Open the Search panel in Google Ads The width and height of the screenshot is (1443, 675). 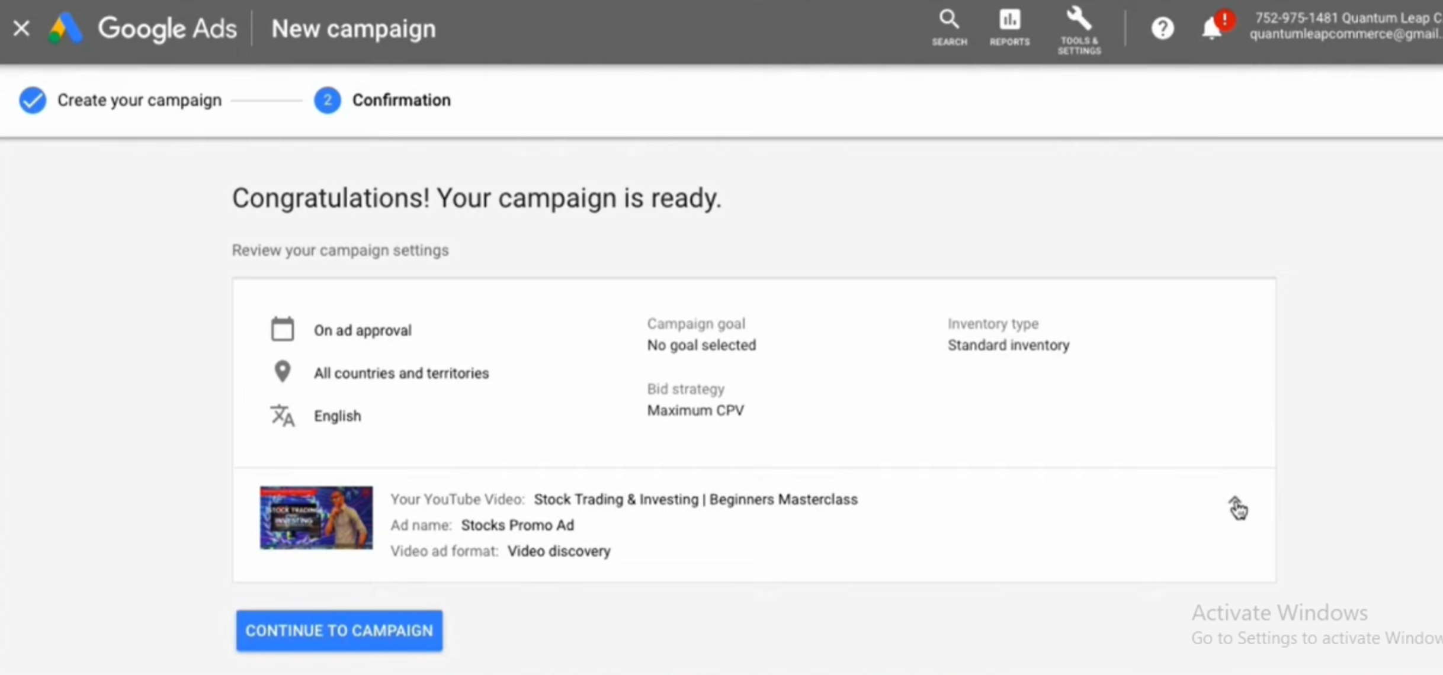949,27
